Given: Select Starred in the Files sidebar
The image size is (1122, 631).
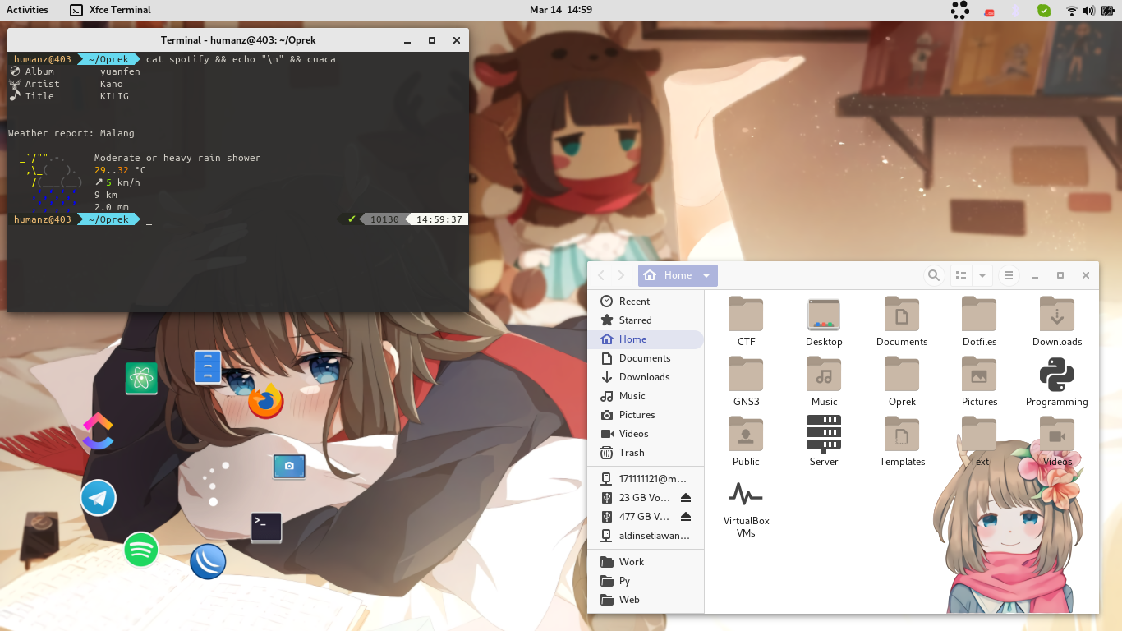Looking at the screenshot, I should (x=646, y=320).
